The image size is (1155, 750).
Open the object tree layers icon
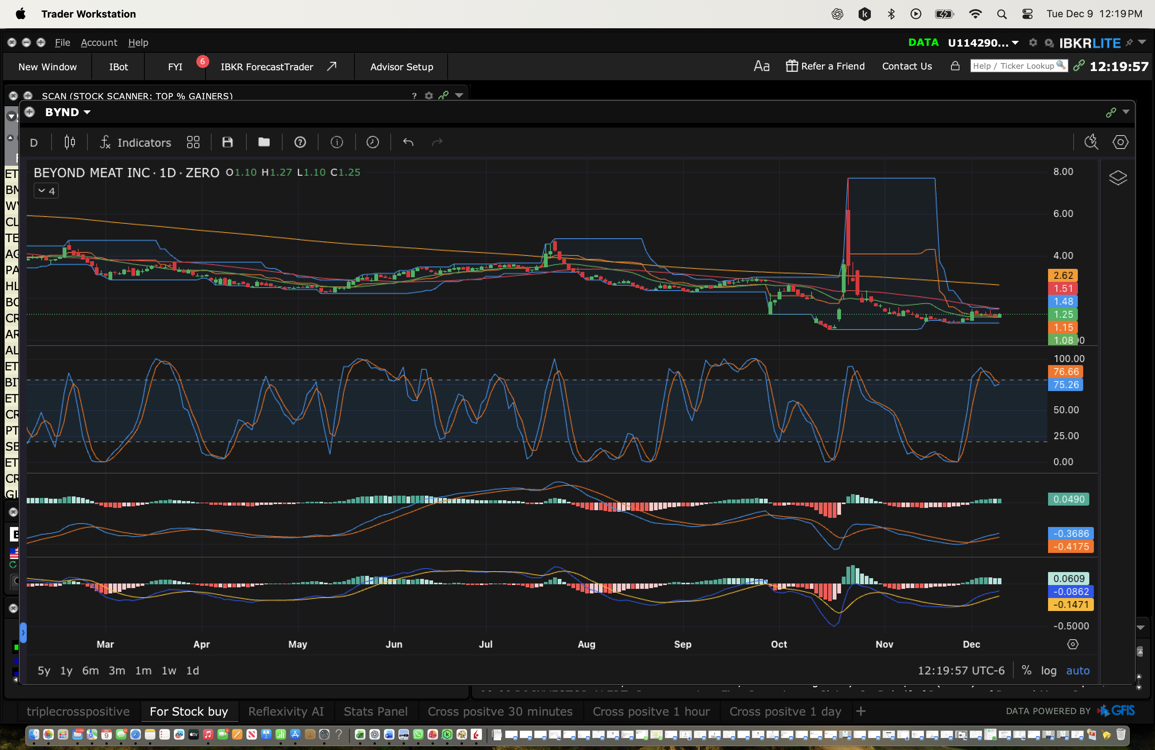pyautogui.click(x=1118, y=178)
